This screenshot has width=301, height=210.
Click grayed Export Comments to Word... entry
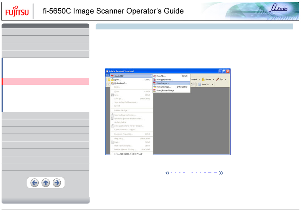(131, 129)
